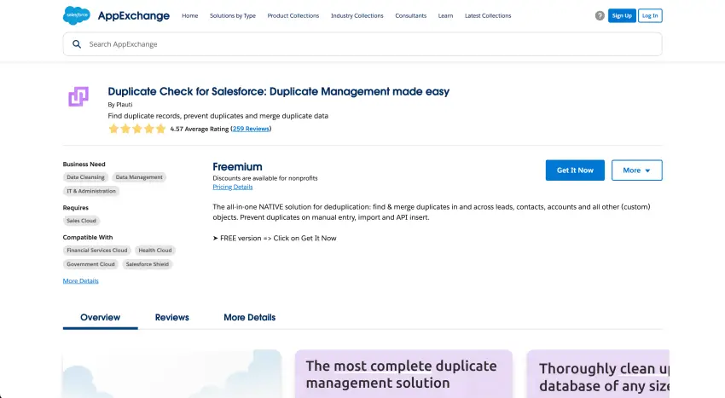The image size is (725, 398).
Task: Switch to the More Details tab
Action: [249, 317]
